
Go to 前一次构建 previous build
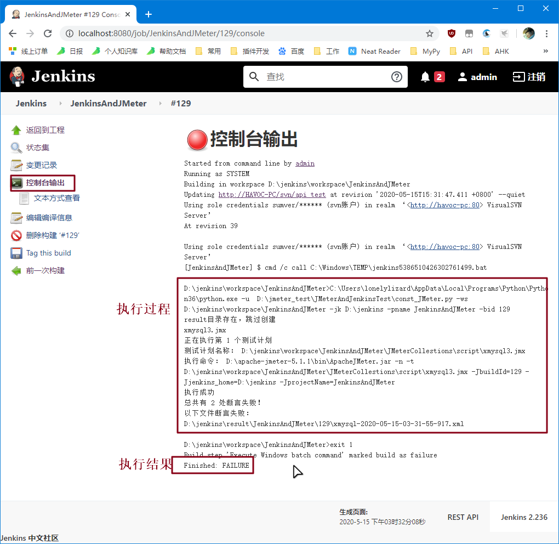pyautogui.click(x=45, y=271)
